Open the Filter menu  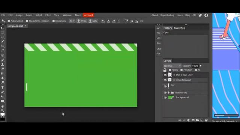point(48,15)
